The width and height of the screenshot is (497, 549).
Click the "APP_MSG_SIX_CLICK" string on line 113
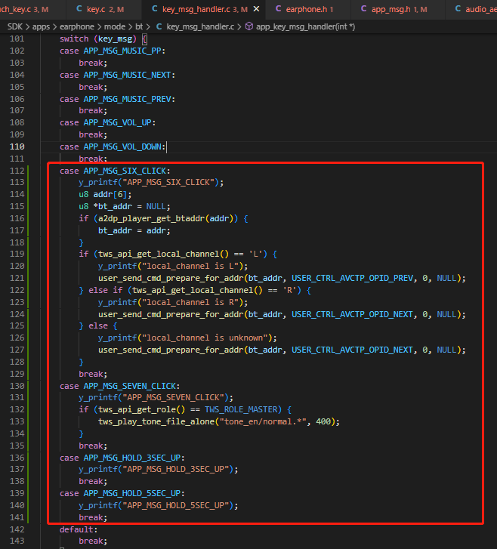(x=168, y=182)
